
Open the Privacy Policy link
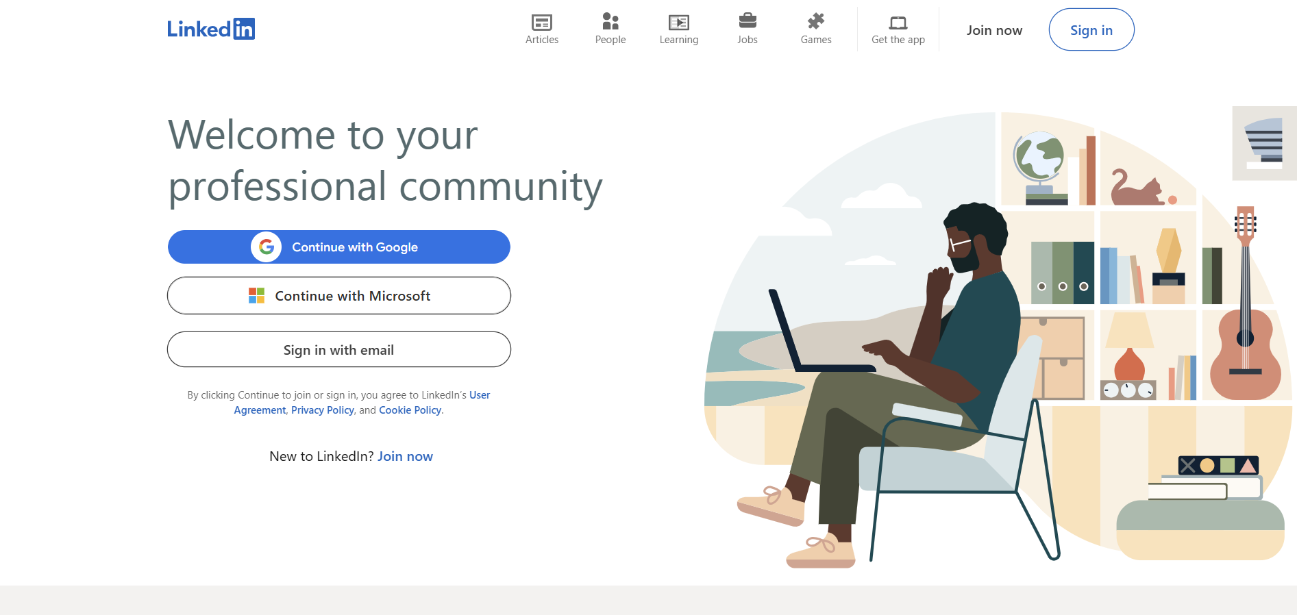coord(322,410)
